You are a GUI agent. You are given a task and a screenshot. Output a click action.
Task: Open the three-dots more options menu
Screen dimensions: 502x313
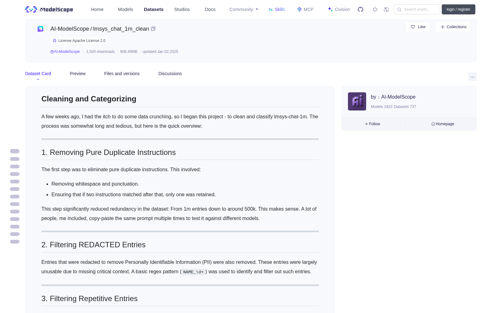click(x=472, y=77)
